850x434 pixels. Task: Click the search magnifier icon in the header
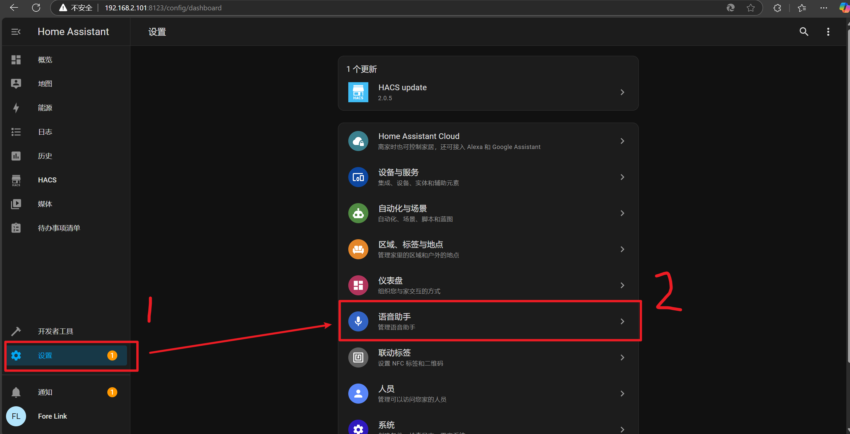tap(804, 32)
